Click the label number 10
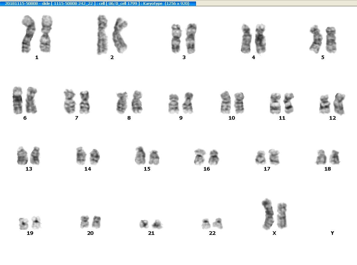This screenshot has width=357, height=265. 232,118
